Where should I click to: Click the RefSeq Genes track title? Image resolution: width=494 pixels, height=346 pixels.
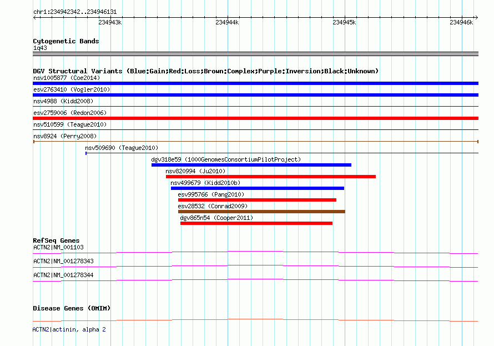pyautogui.click(x=56, y=240)
